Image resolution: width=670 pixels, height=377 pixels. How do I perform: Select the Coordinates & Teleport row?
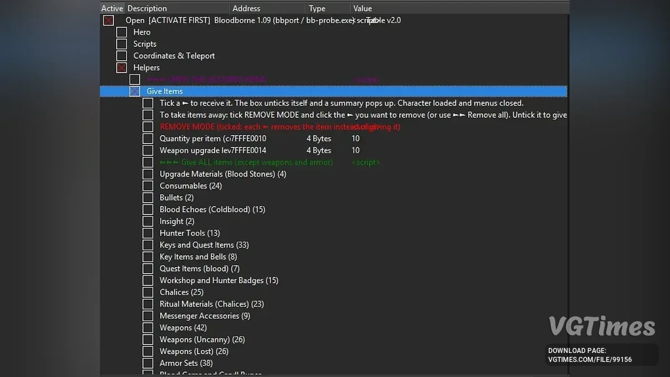pyautogui.click(x=174, y=56)
